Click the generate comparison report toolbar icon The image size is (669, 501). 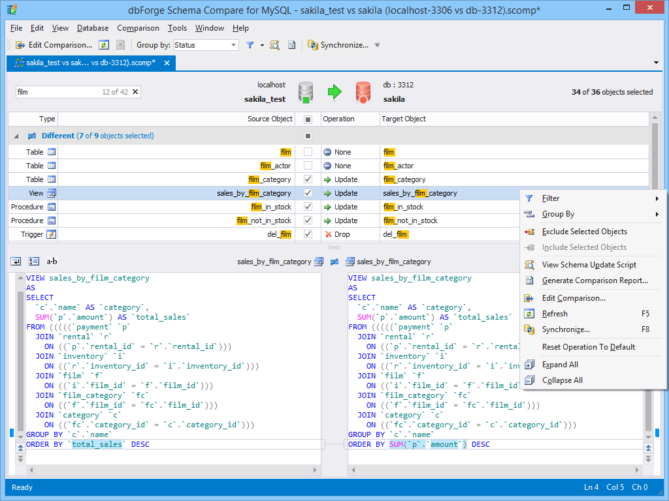291,45
